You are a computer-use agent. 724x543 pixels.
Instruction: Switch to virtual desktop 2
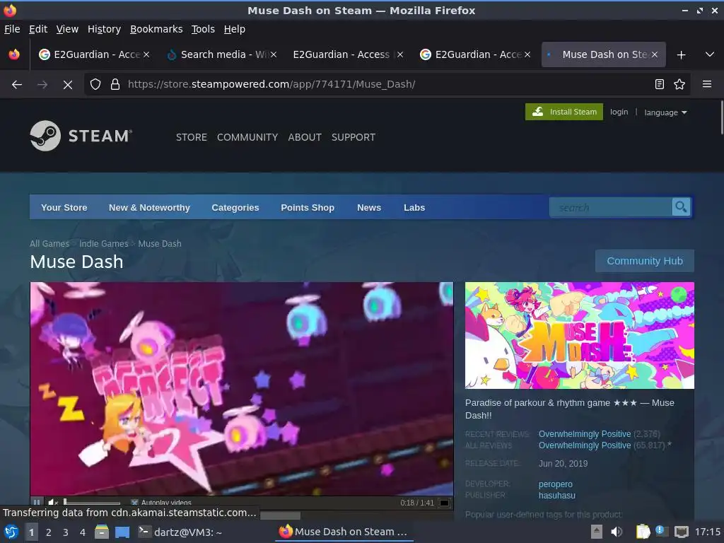(49, 532)
